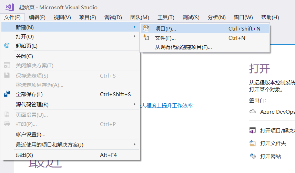
Task: Click the 打开网站 link
Action: pyautogui.click(x=271, y=156)
